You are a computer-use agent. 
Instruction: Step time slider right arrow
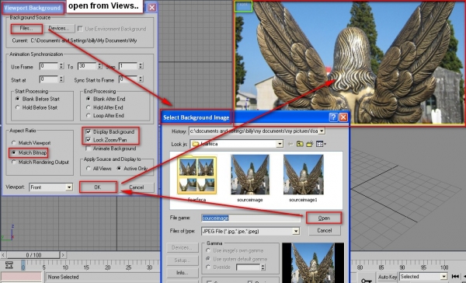[x=63, y=255]
